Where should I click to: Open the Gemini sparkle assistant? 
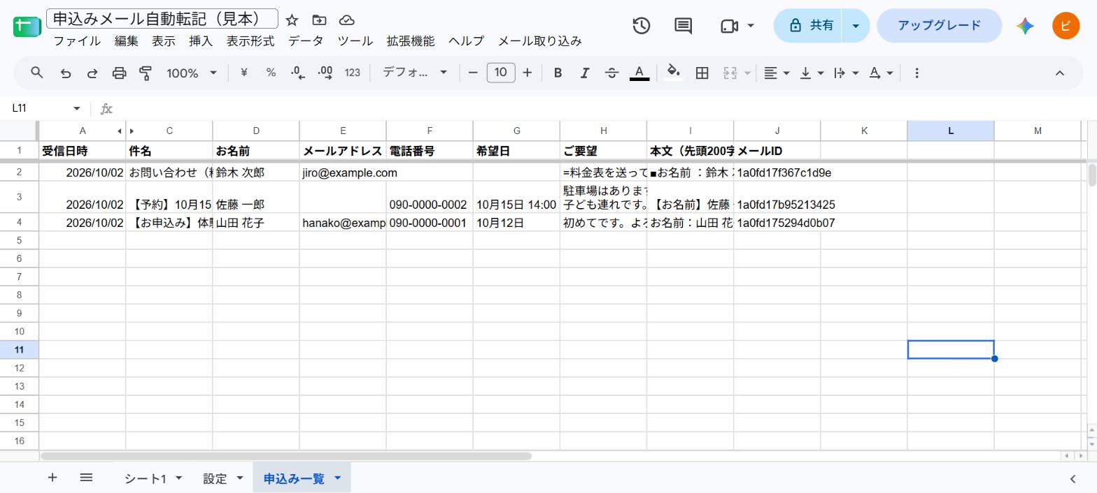(1026, 26)
